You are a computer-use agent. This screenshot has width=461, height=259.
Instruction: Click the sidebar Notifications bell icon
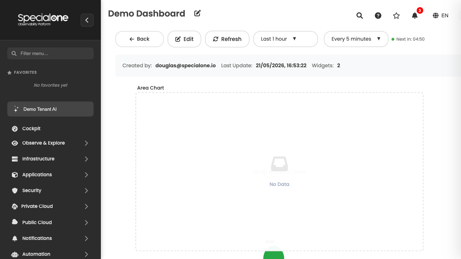pyautogui.click(x=15, y=238)
